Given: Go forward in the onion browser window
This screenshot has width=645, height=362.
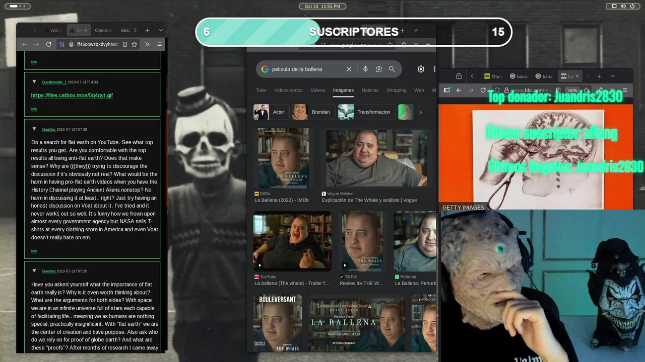Looking at the screenshot, I should pos(36,44).
